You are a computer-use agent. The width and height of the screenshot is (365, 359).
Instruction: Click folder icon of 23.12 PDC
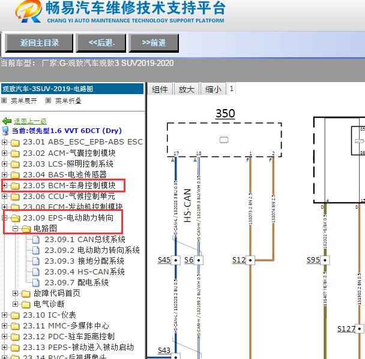click(15, 337)
